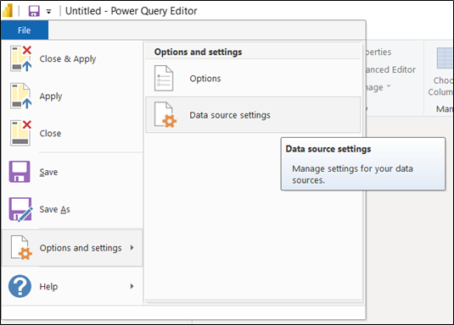Image resolution: width=454 pixels, height=325 pixels.
Task: Click the Save As pencil-disk icon
Action: [20, 209]
